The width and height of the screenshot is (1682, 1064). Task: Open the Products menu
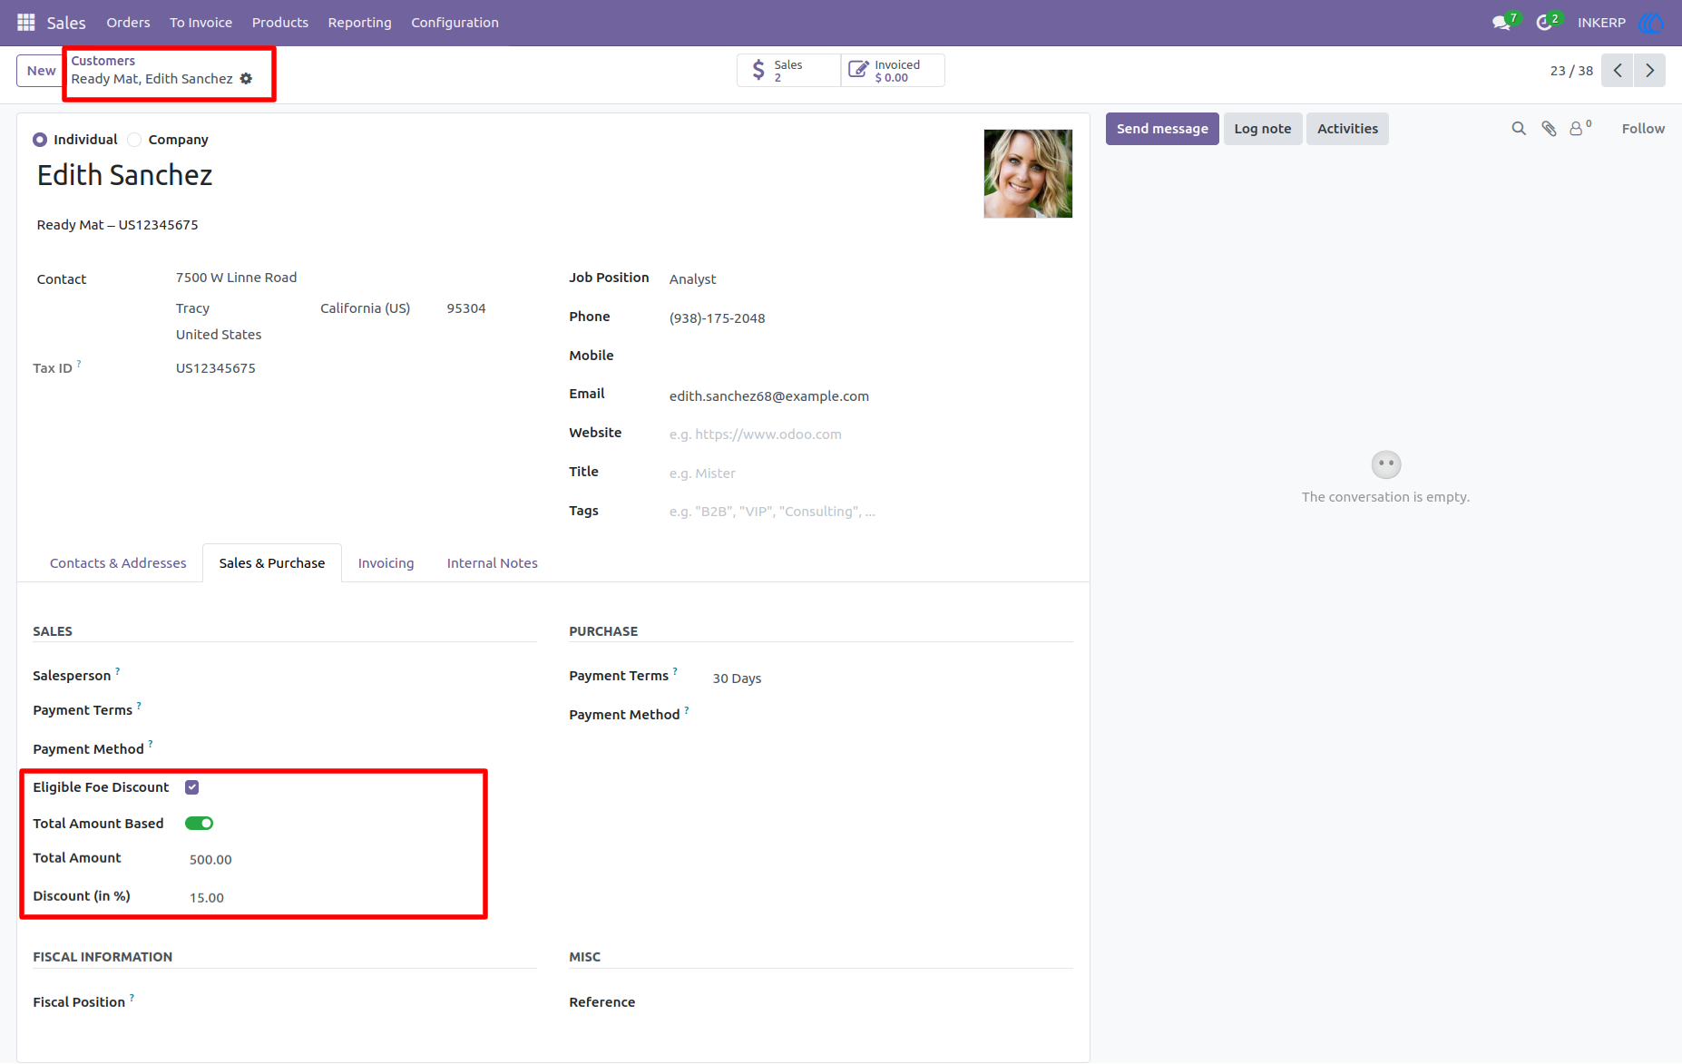tap(280, 23)
